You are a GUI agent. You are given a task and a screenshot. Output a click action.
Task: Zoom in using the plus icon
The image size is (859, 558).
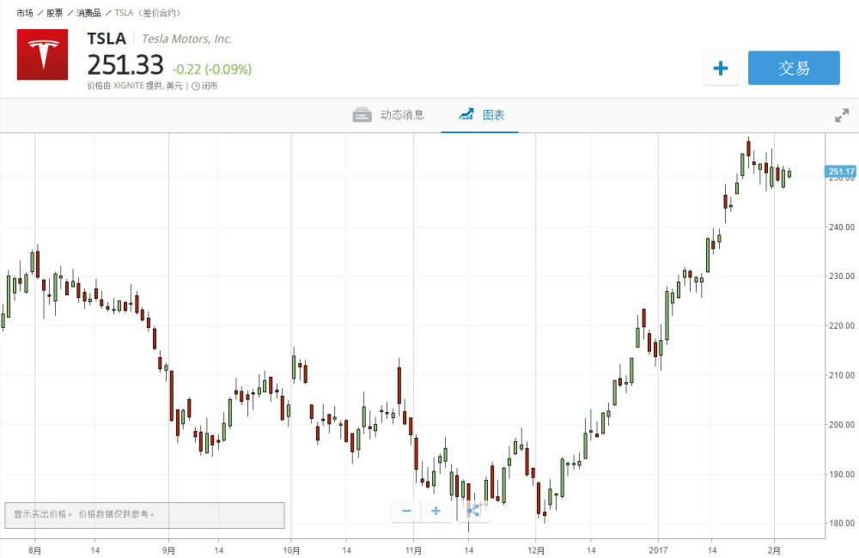[436, 511]
